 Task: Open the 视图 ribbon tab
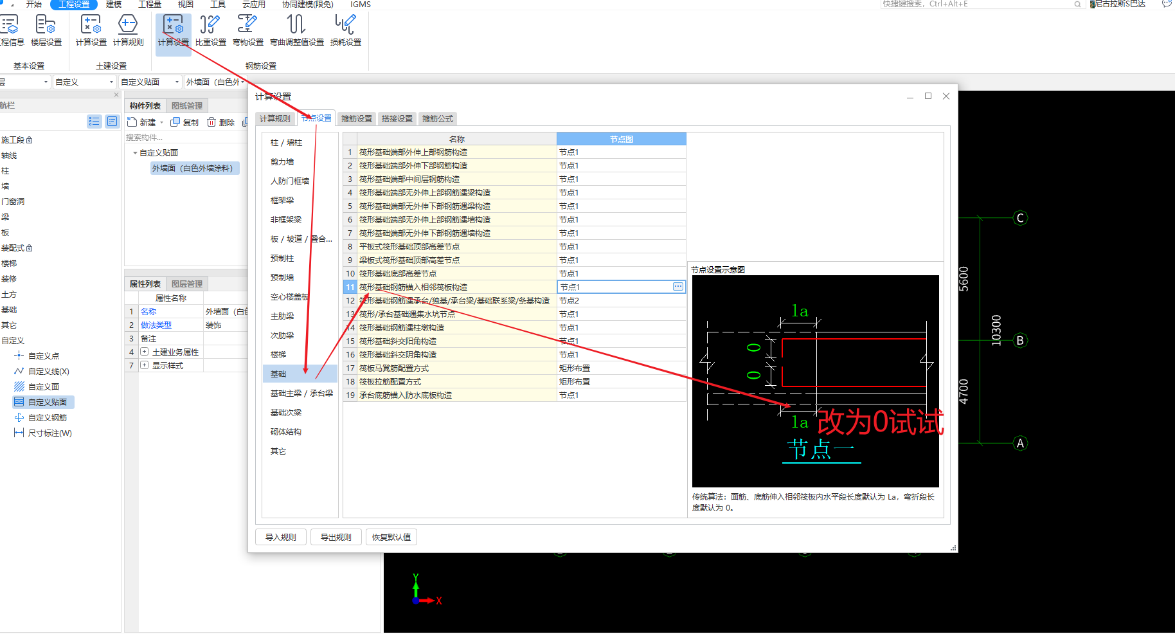tap(186, 5)
